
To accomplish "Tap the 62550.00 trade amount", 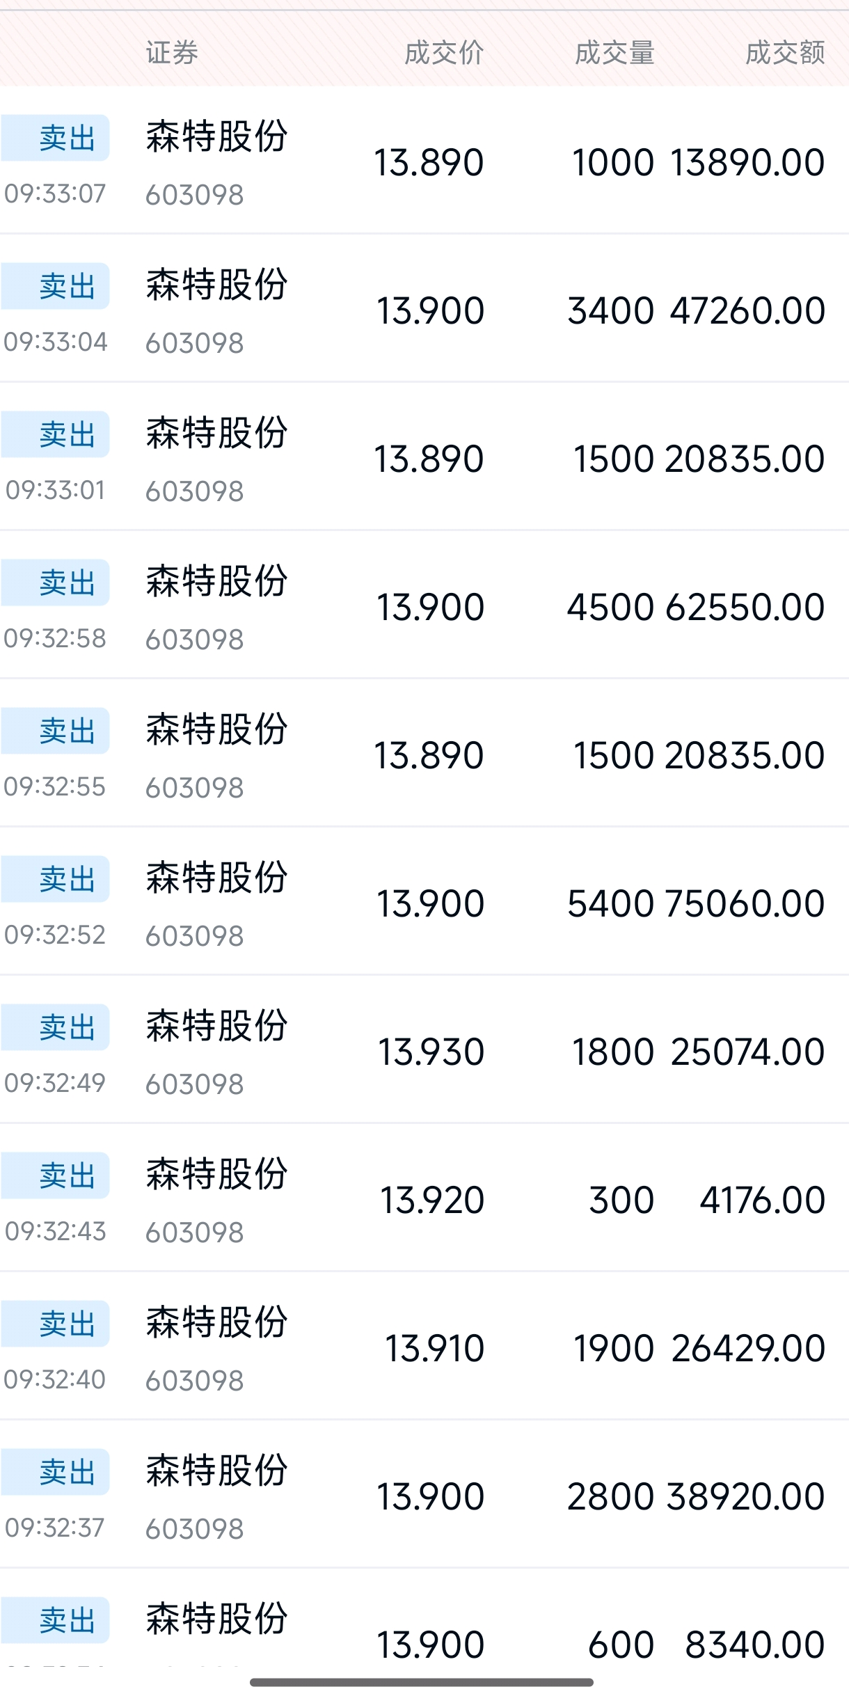I will 745,607.
